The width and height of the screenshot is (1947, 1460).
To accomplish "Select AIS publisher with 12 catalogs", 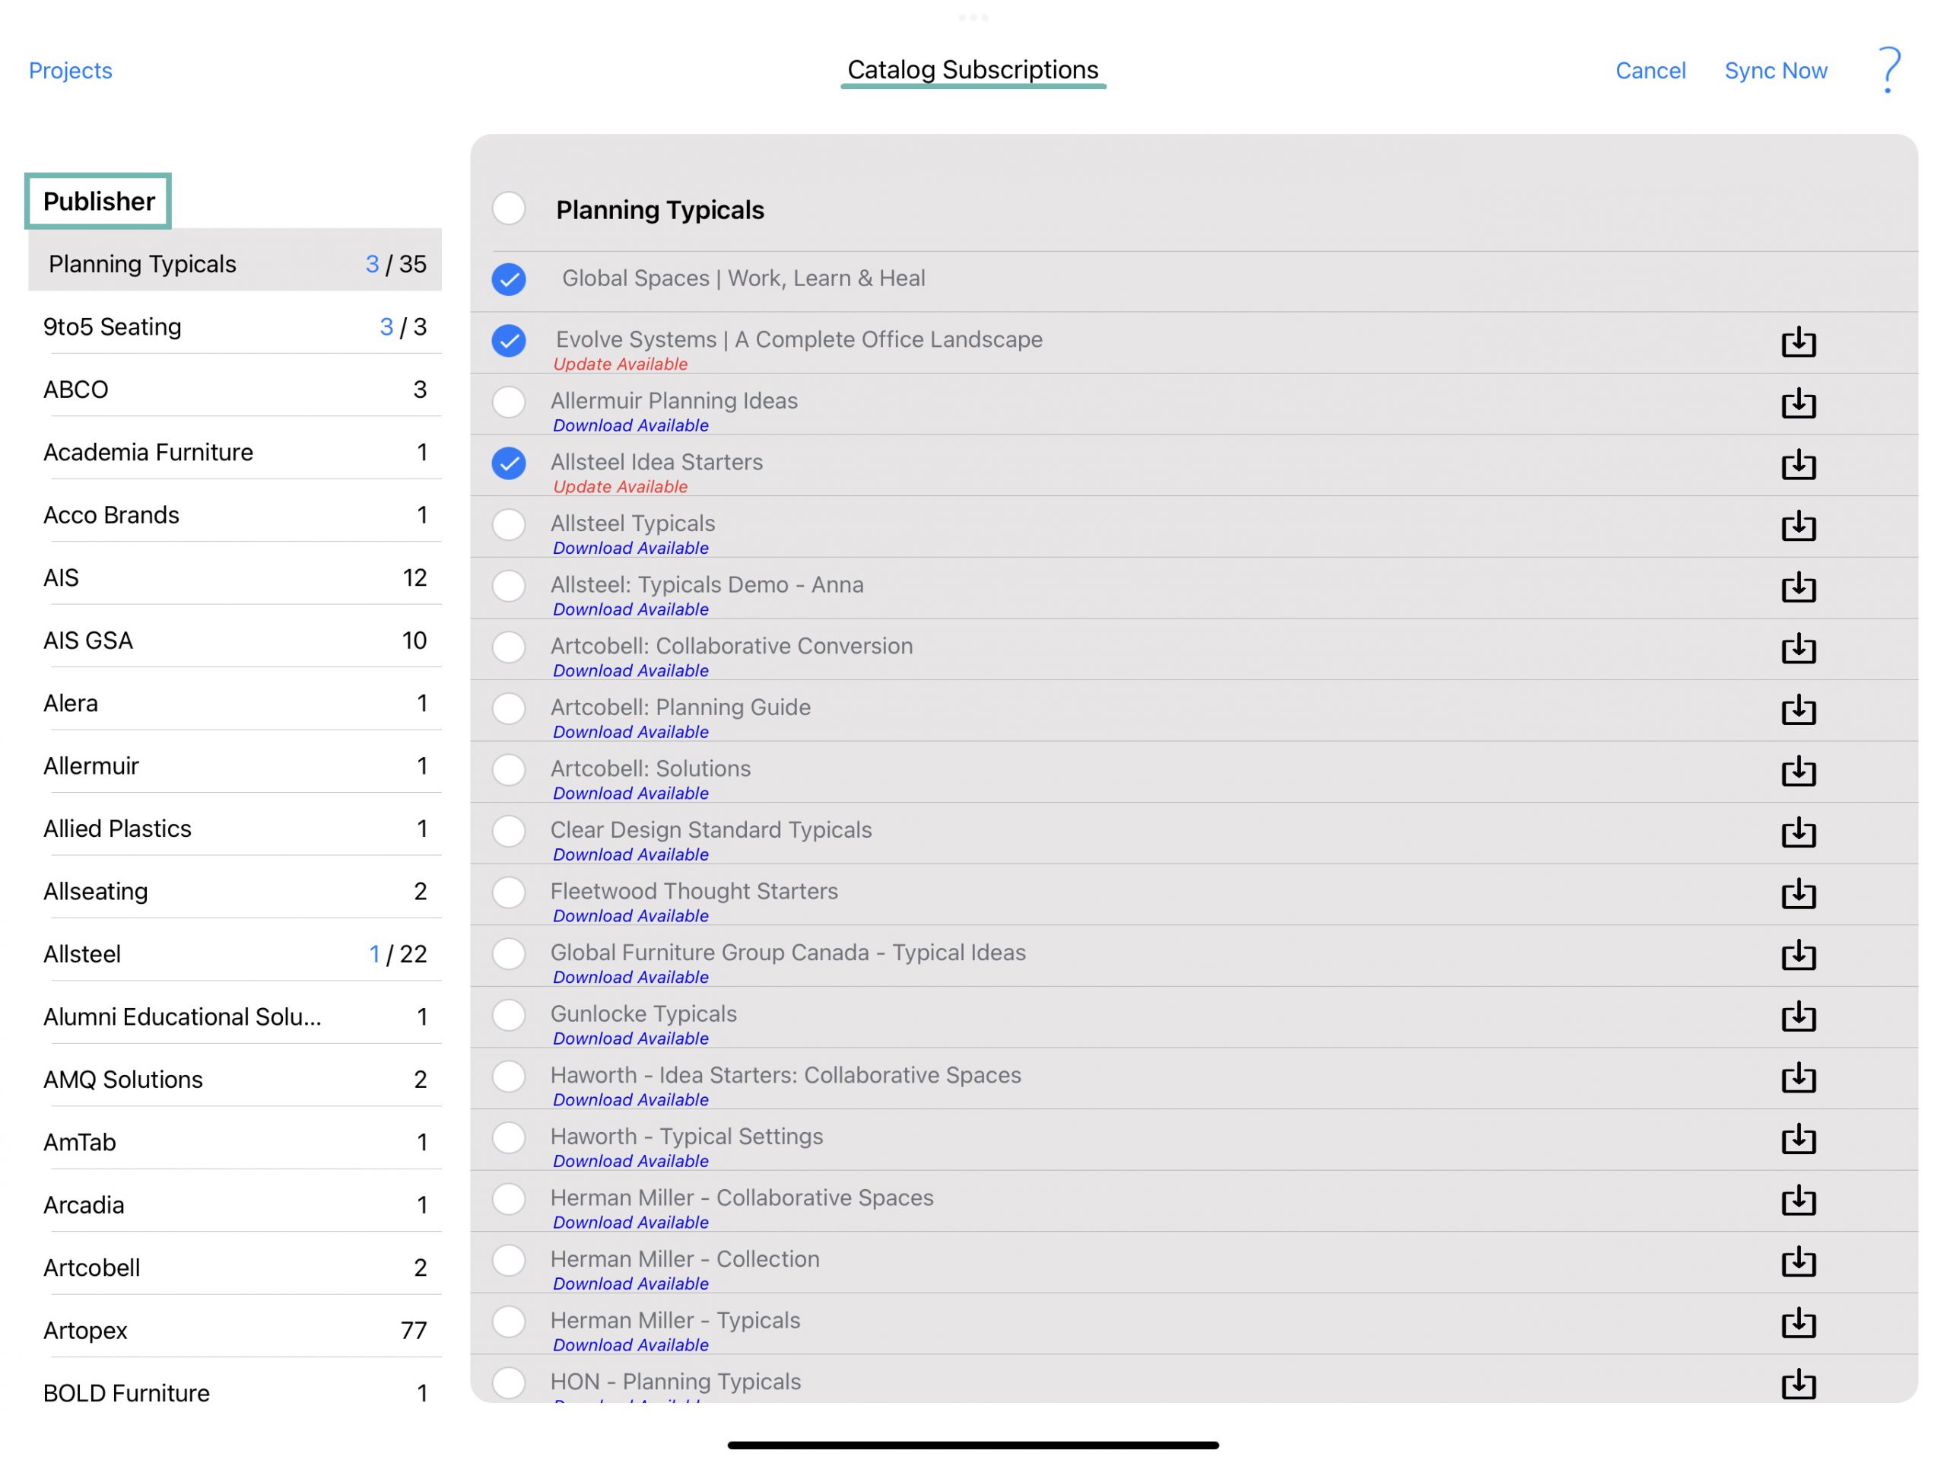I will click(x=235, y=577).
